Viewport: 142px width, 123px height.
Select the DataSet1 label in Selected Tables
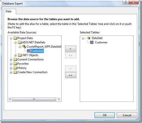pyautogui.click(x=97, y=38)
